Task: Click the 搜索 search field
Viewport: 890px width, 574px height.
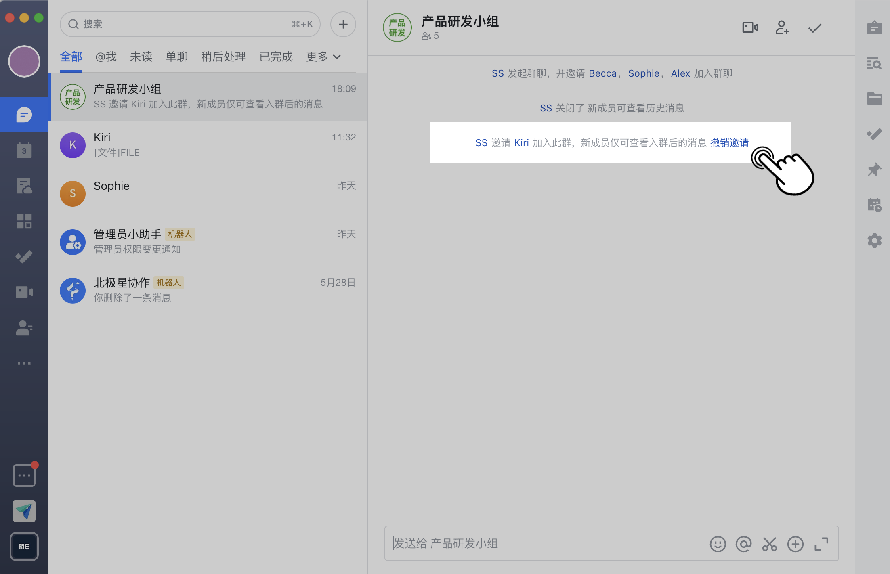Action: click(x=190, y=24)
